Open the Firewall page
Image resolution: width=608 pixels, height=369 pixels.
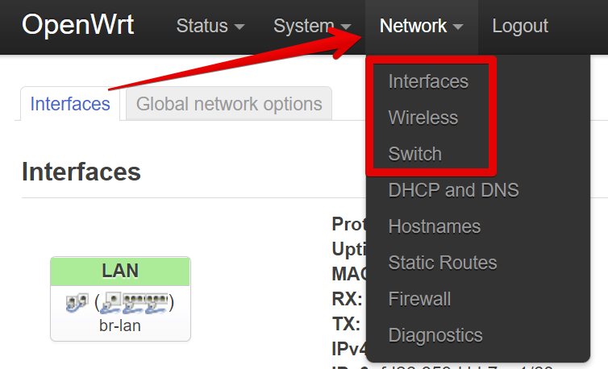[x=419, y=299]
